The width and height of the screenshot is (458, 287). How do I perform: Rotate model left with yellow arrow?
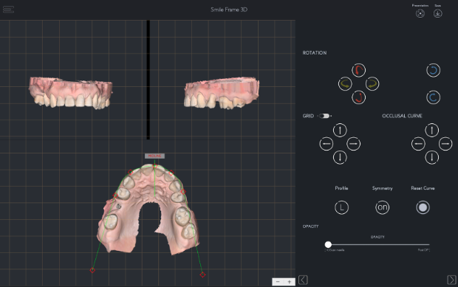[x=345, y=84]
